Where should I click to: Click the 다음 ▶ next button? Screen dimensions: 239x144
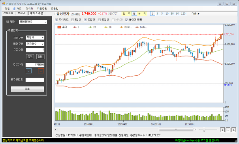[x=196, y=14]
